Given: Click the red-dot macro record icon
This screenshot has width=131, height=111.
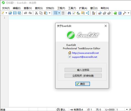Looking at the screenshot, I should pos(100,13).
